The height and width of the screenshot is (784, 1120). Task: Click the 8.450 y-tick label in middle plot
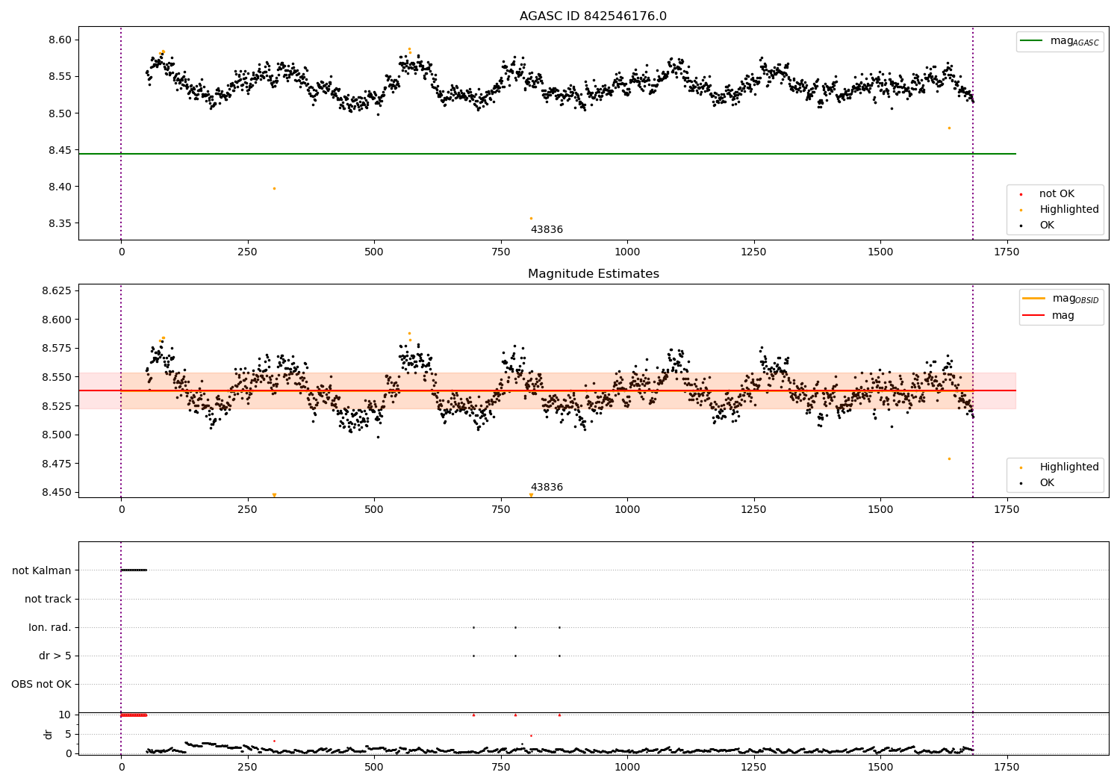57,492
